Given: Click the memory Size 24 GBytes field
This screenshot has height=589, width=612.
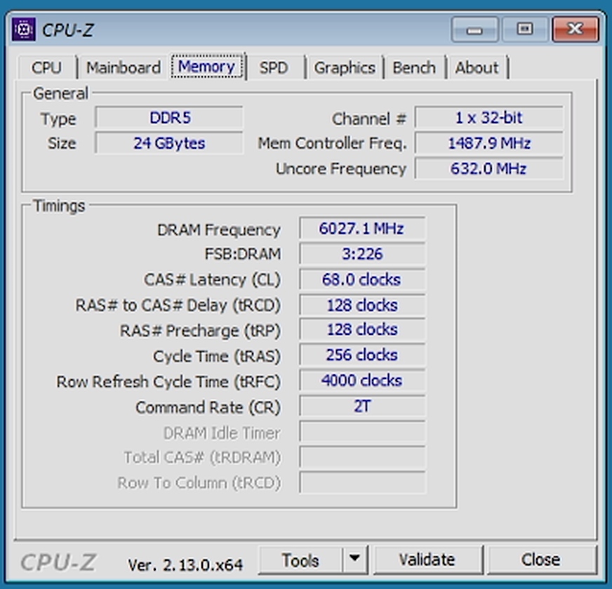Looking at the screenshot, I should click(x=169, y=143).
